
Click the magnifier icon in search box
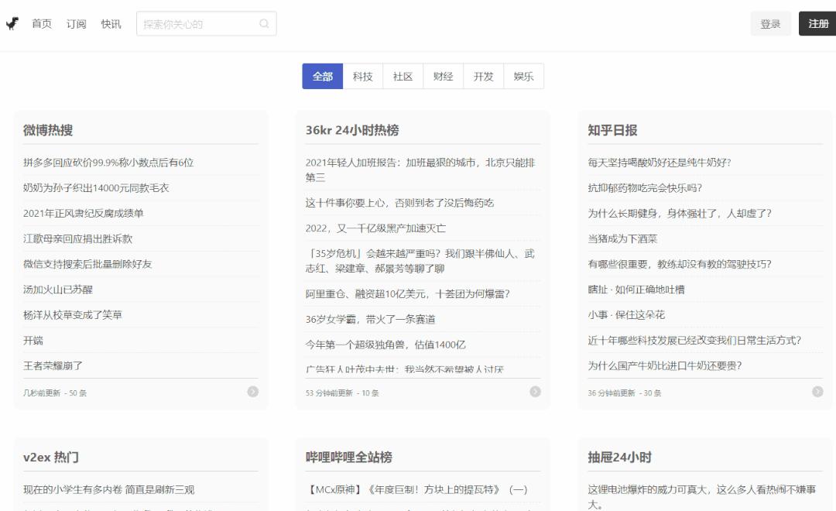tap(264, 23)
